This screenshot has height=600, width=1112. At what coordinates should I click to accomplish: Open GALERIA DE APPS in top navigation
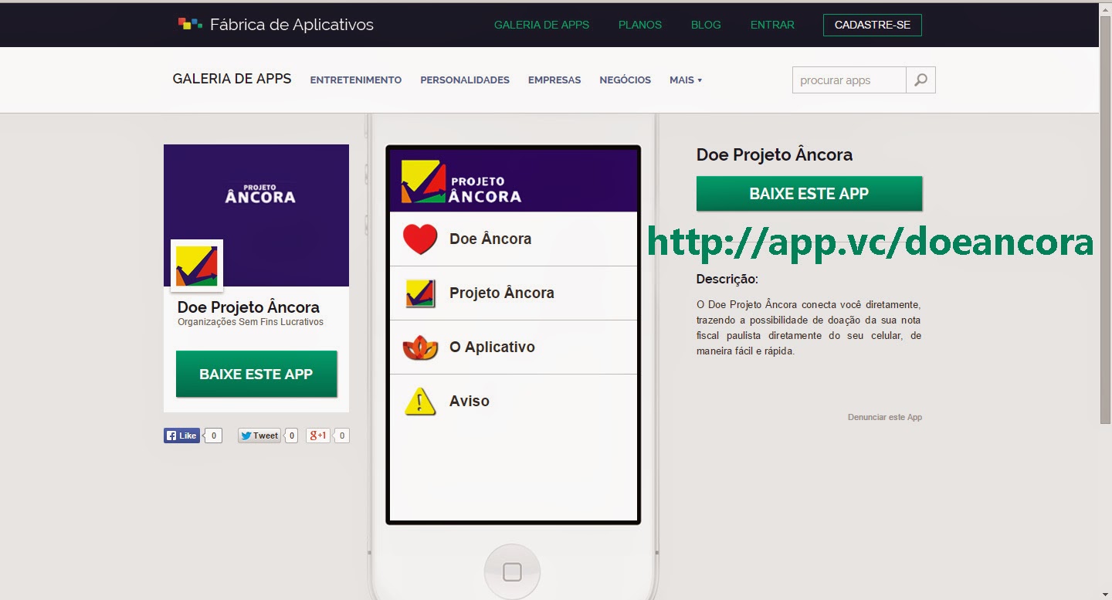tap(541, 25)
